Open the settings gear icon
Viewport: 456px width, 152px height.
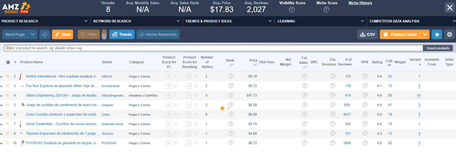(x=450, y=34)
